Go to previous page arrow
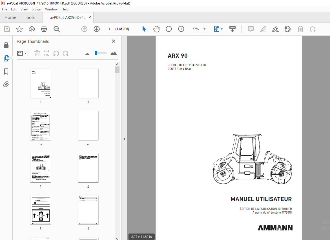This screenshot has height=240, width=330. coord(84,29)
